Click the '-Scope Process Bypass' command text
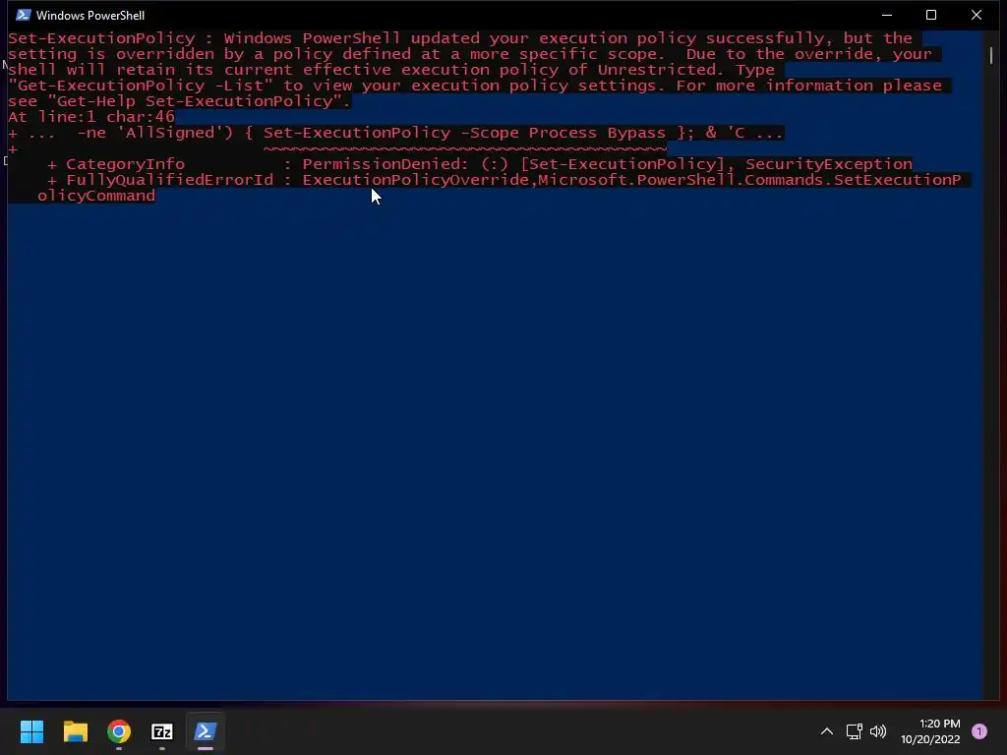 [x=563, y=133]
